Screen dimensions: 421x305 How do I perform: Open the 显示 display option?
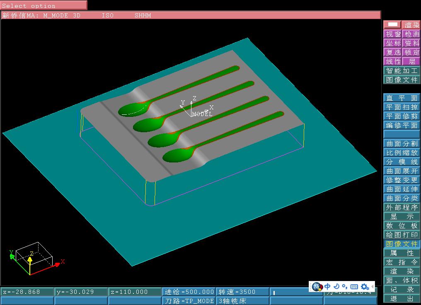pos(402,217)
